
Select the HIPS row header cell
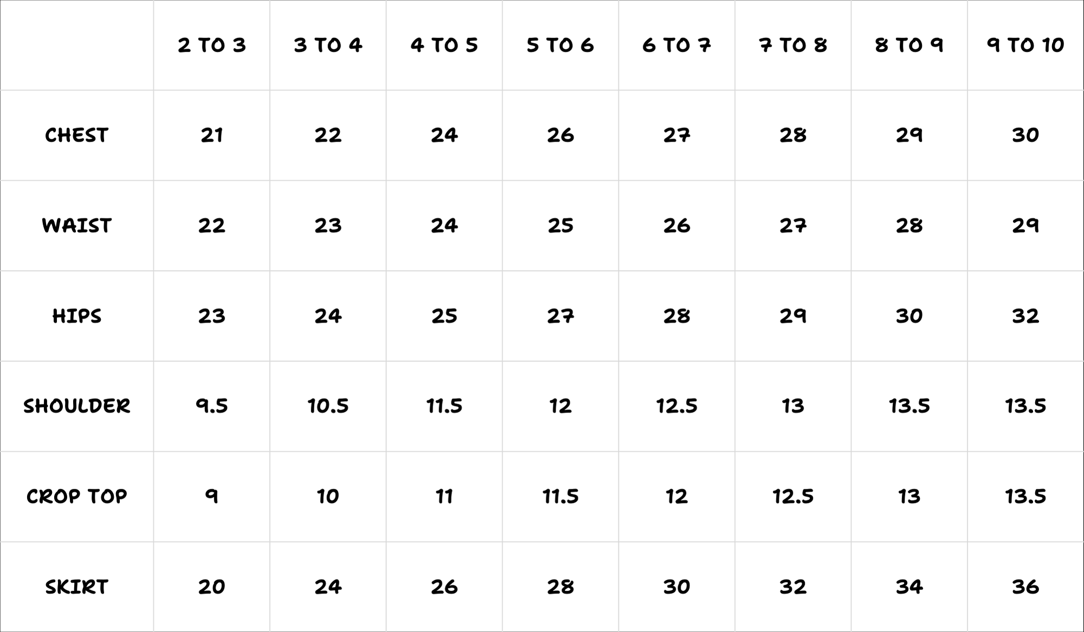coord(76,316)
